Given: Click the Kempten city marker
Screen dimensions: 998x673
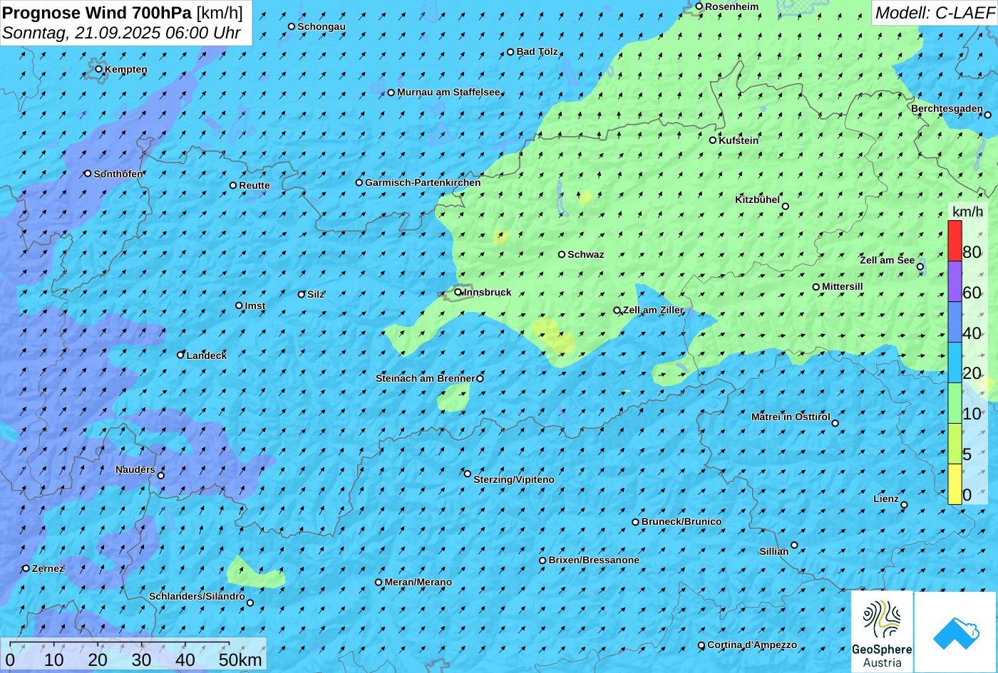Looking at the screenshot, I should coord(98,69).
